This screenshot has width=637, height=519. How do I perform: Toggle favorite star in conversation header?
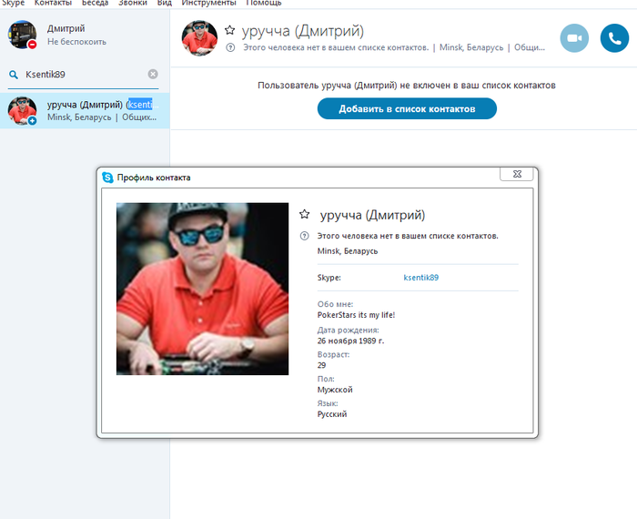(x=230, y=30)
